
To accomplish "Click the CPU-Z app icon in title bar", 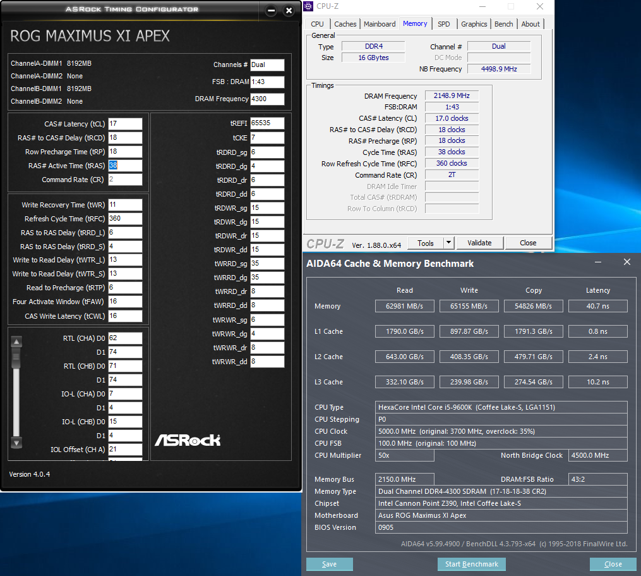I will [308, 7].
